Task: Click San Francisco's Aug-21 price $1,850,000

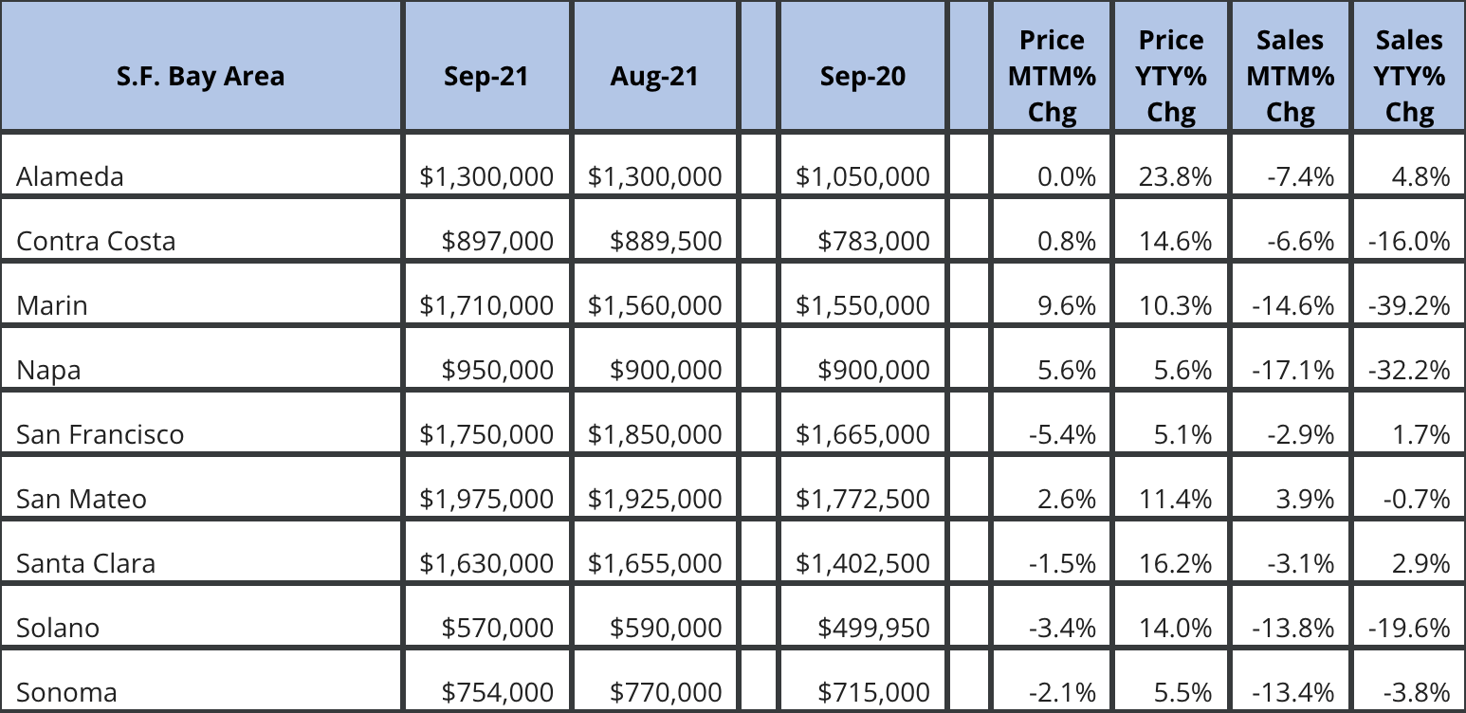Action: [654, 434]
